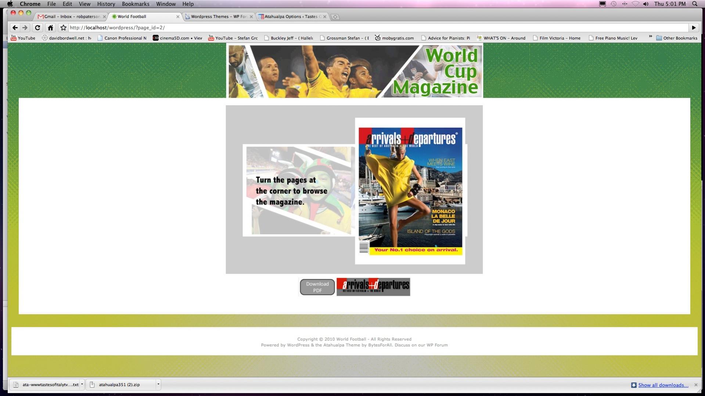Open the page menu arrow at toolbar end
The height and width of the screenshot is (396, 705).
(694, 28)
